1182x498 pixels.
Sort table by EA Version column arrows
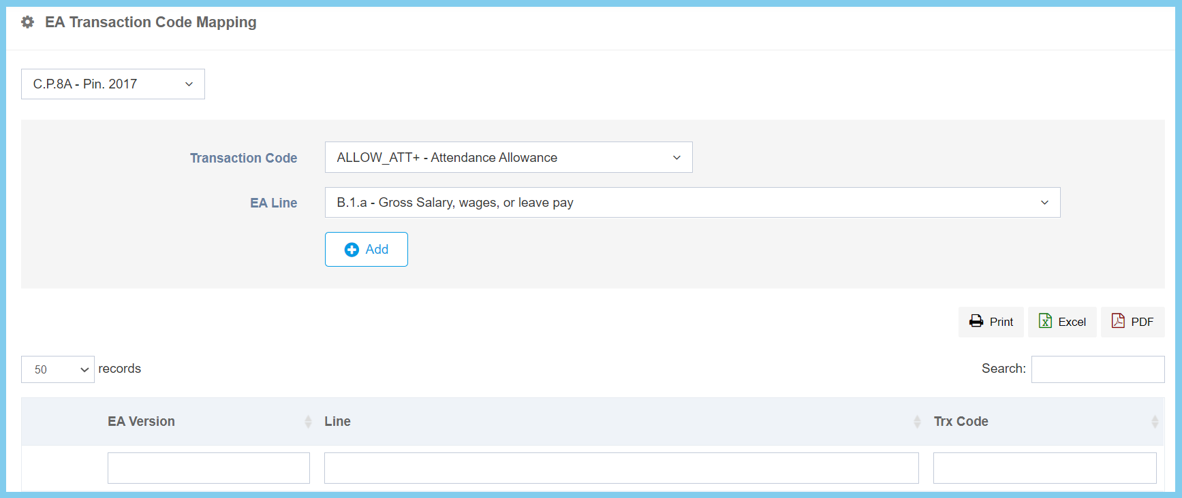tap(308, 422)
